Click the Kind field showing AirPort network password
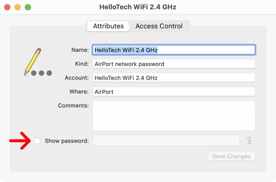 [x=174, y=64]
